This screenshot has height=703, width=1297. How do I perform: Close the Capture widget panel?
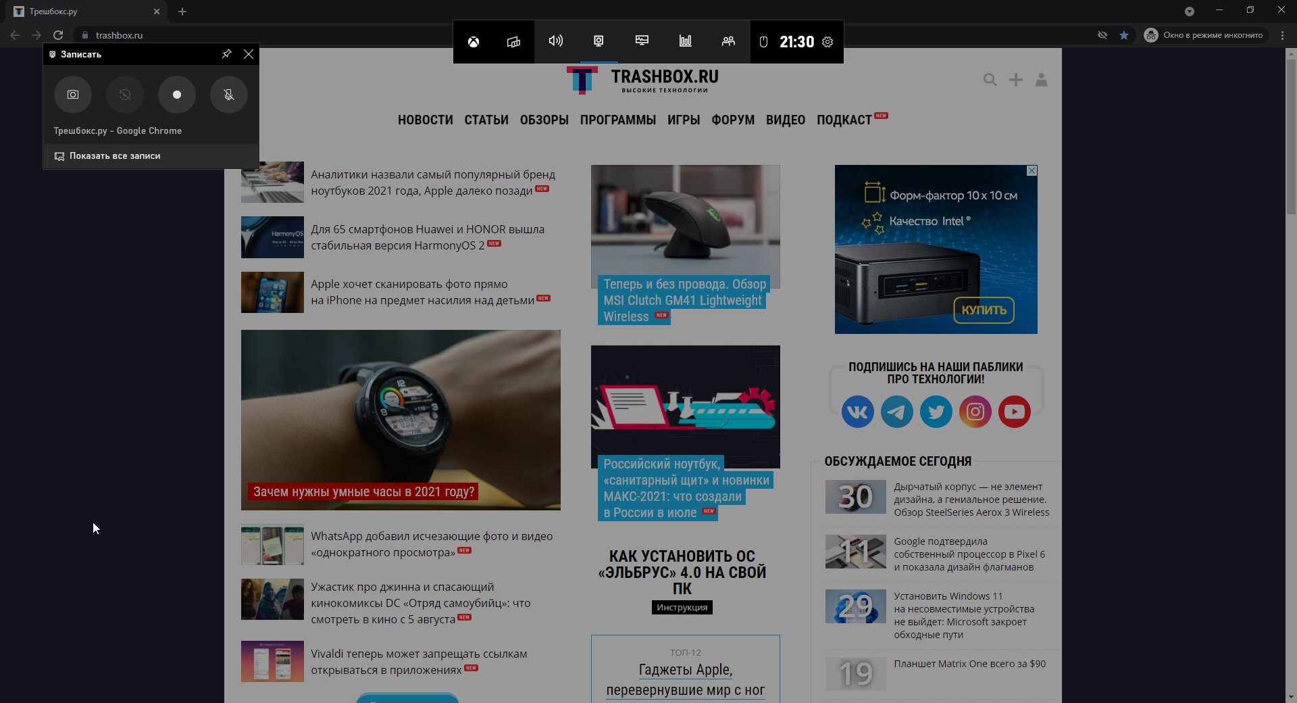[249, 54]
